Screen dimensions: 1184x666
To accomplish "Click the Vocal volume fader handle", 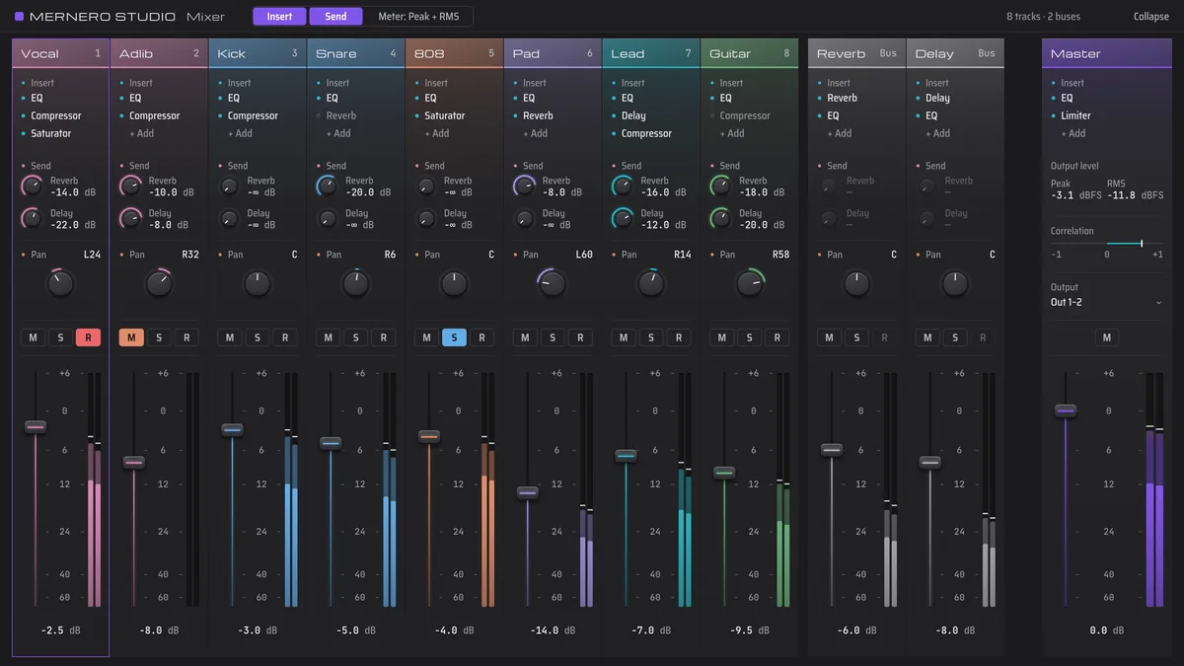I will 36,426.
